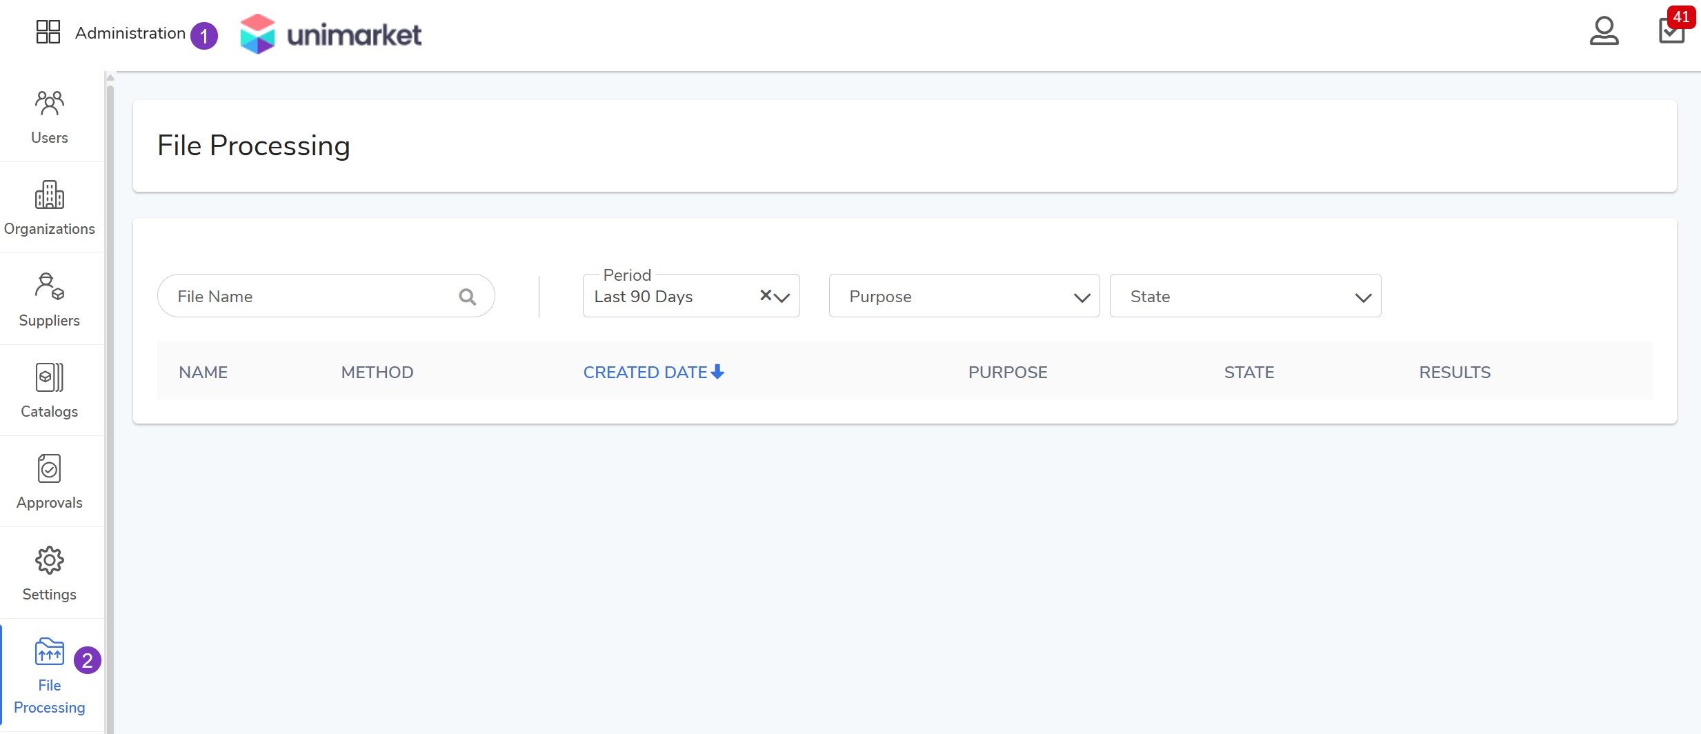The width and height of the screenshot is (1701, 734).
Task: Open the Catalogs sidebar icon
Action: pyautogui.click(x=50, y=378)
